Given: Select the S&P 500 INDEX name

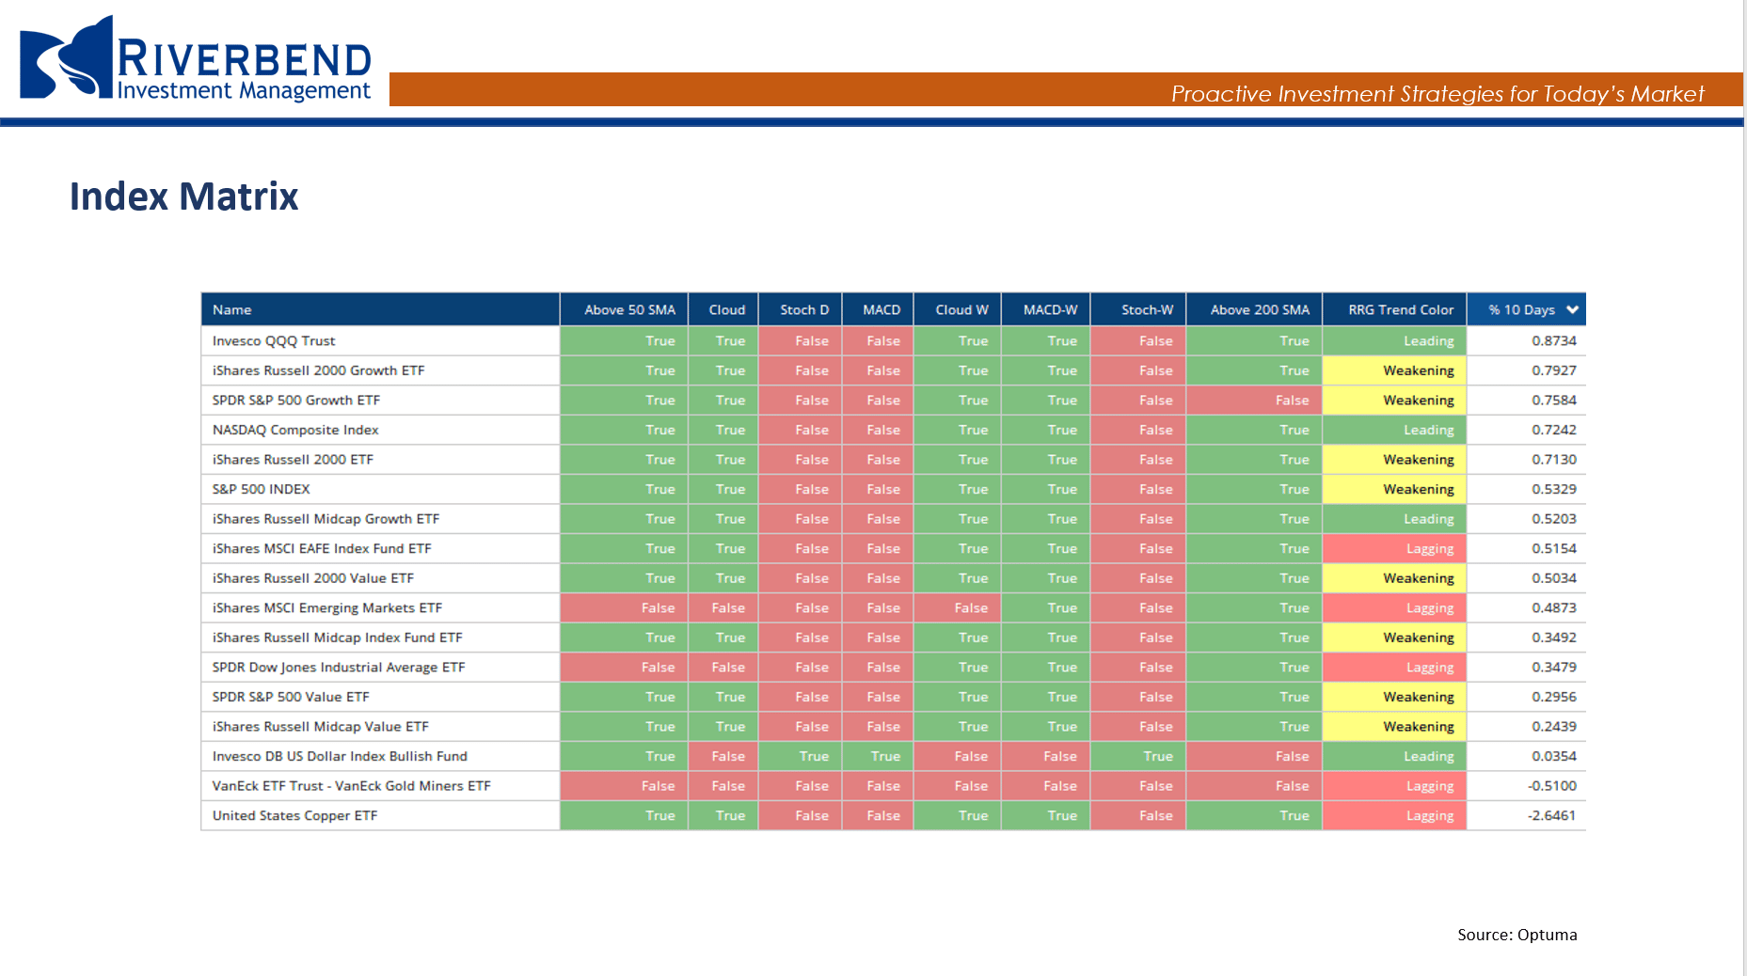Looking at the screenshot, I should click(x=261, y=489).
